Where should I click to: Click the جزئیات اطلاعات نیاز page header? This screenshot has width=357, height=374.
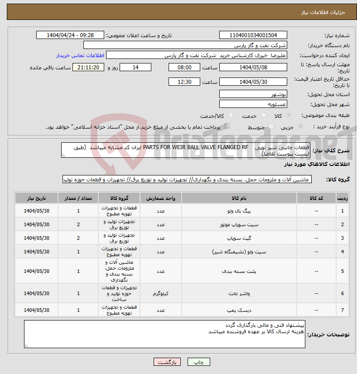[x=323, y=12]
